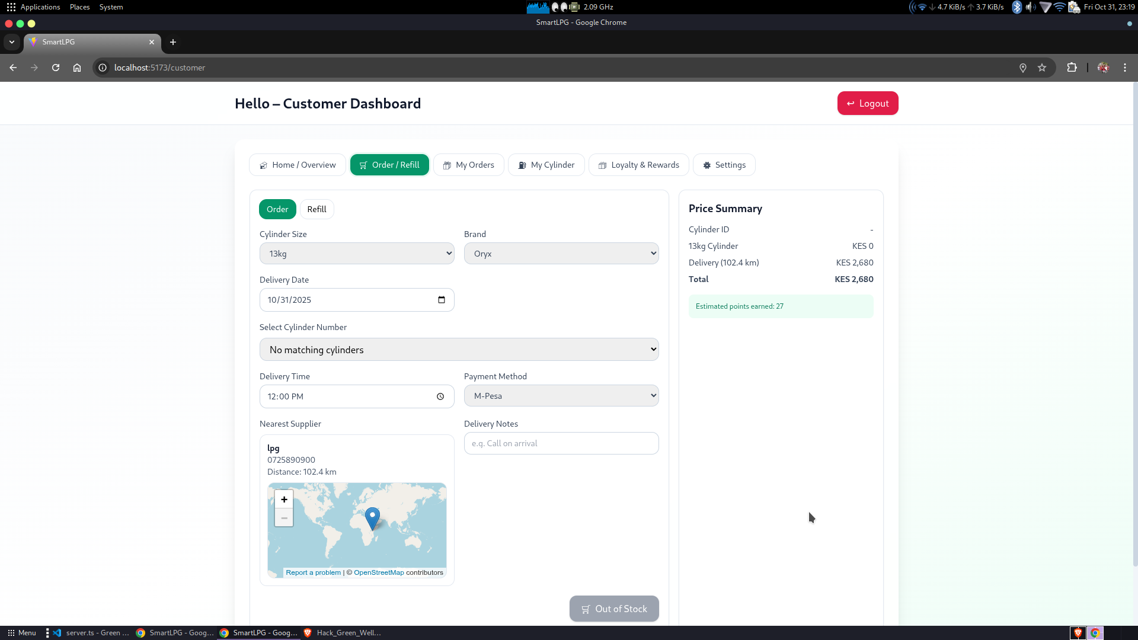Select the Order mode toggle

pyautogui.click(x=277, y=209)
